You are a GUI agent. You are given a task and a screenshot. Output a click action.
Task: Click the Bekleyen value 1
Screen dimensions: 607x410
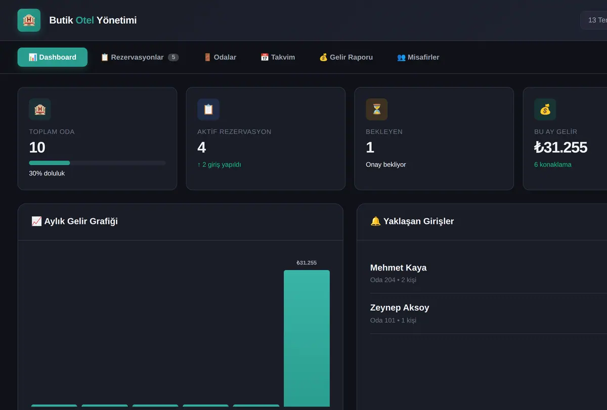[x=370, y=147]
